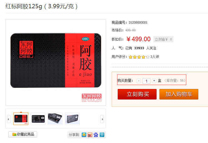Rate product with the fifth gray star
Image resolution: width=208 pixels, height=143 pixels.
tap(148, 57)
